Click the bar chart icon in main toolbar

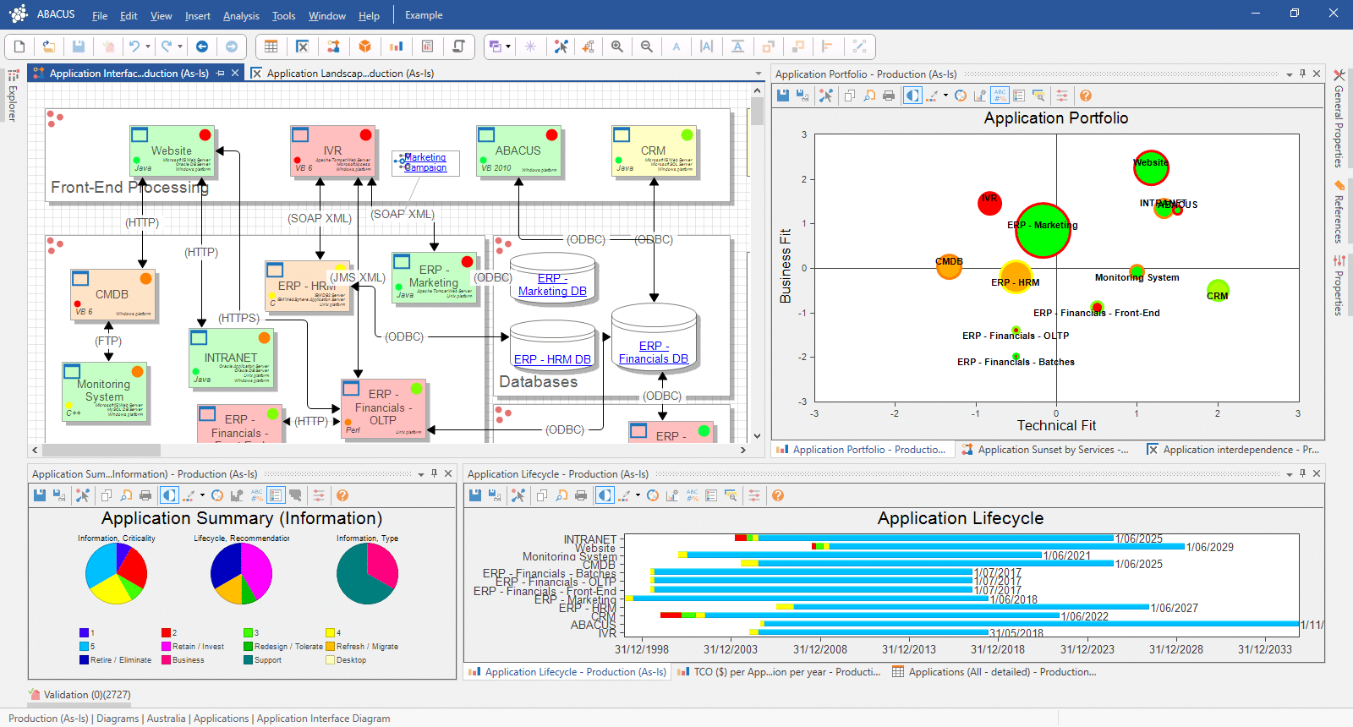coord(396,46)
